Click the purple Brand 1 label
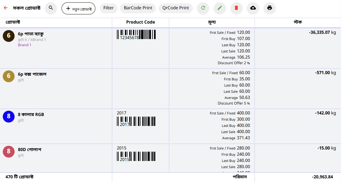This screenshot has height=183, width=341. click(x=24, y=45)
